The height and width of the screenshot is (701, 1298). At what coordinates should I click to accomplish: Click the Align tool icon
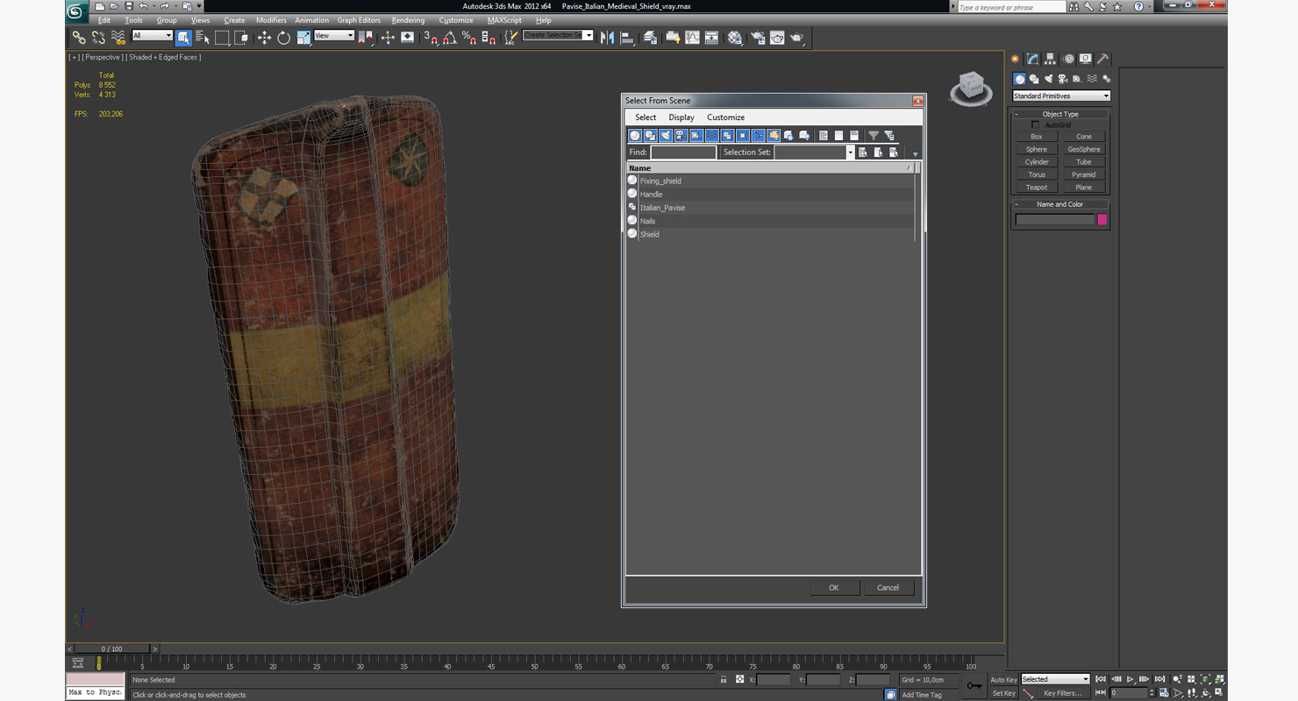pos(627,38)
